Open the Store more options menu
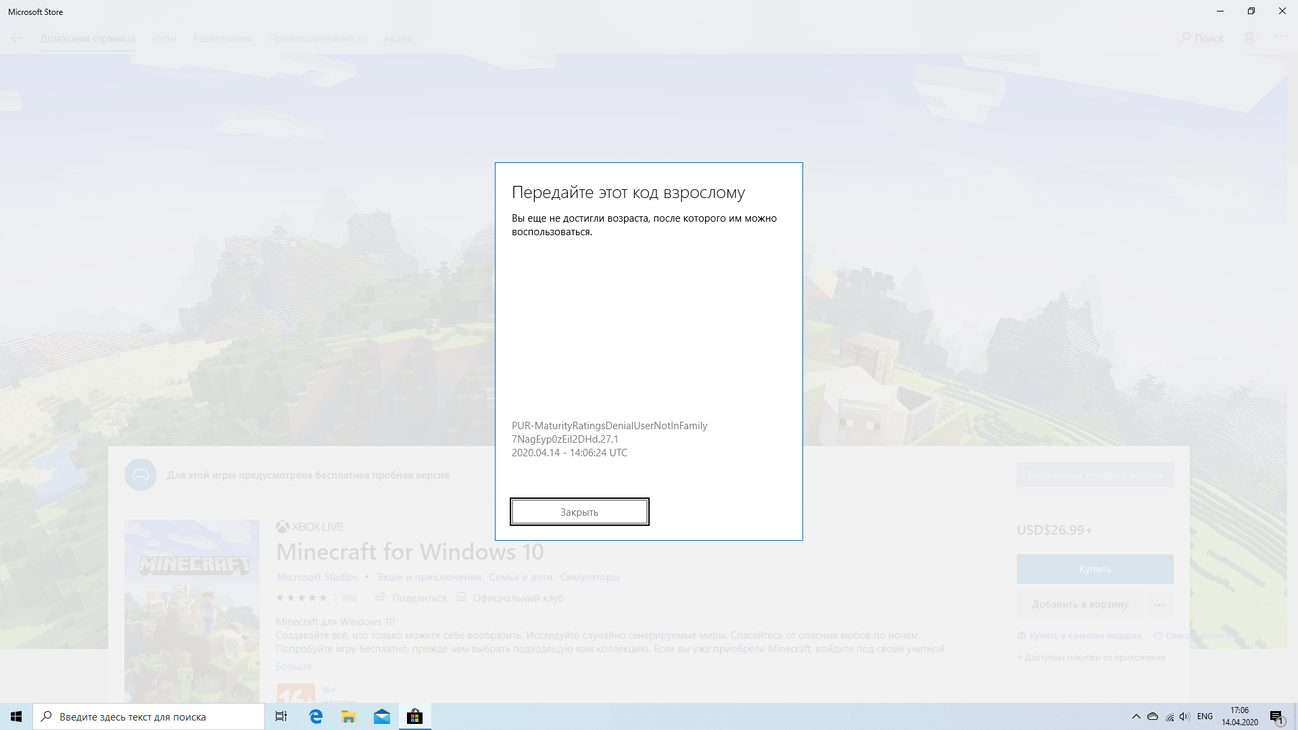 [x=1281, y=37]
